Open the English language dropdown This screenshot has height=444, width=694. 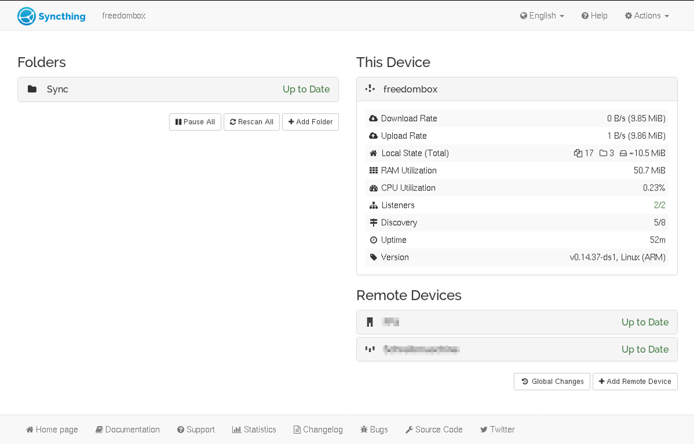point(542,16)
